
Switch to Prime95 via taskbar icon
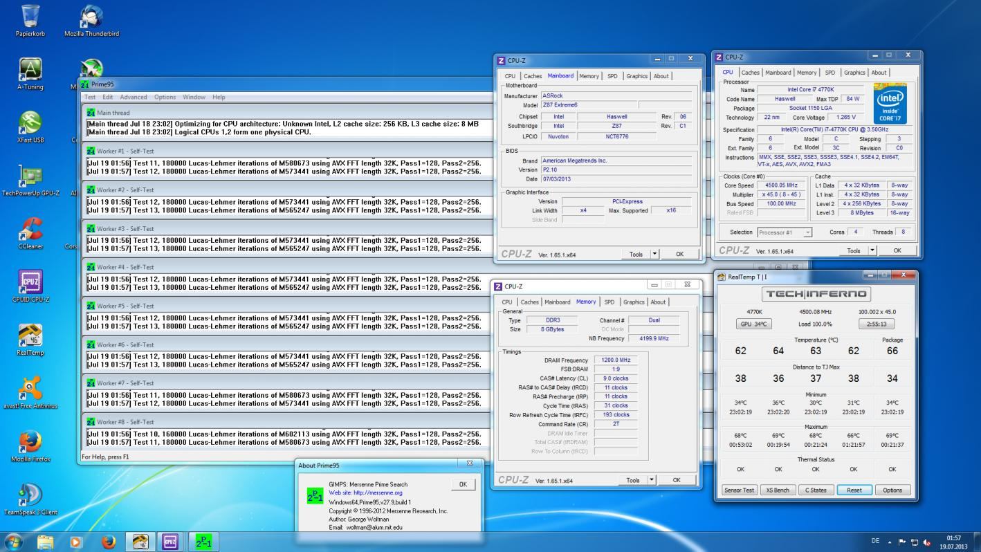tap(204, 542)
